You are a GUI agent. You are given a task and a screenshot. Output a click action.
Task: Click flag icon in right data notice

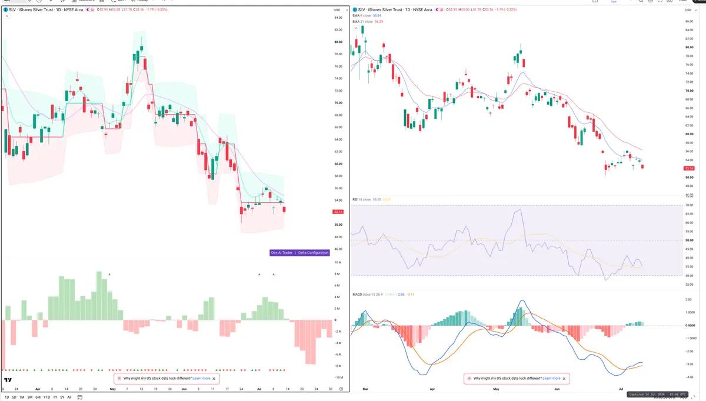tap(469, 379)
